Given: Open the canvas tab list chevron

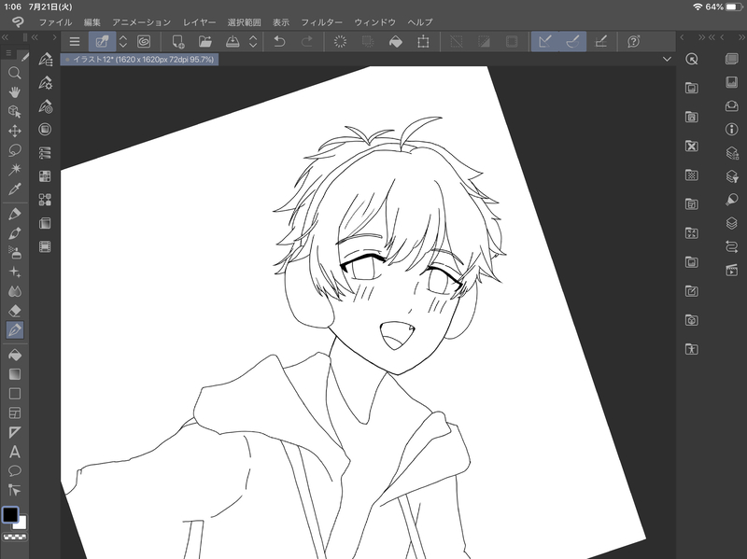Looking at the screenshot, I should click(x=667, y=60).
